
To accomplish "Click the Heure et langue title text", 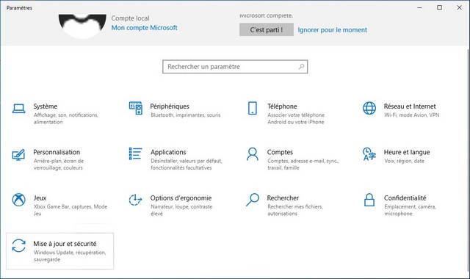I will 407,152.
